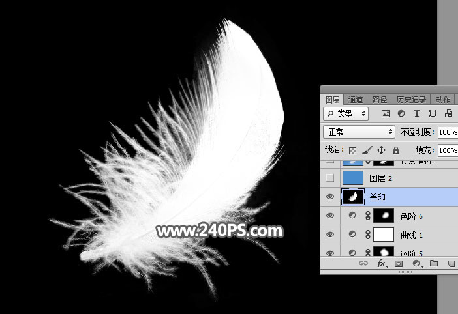The height and width of the screenshot is (314, 458).
Task: Hide the 曲线 1 adjustment layer
Action: point(330,235)
